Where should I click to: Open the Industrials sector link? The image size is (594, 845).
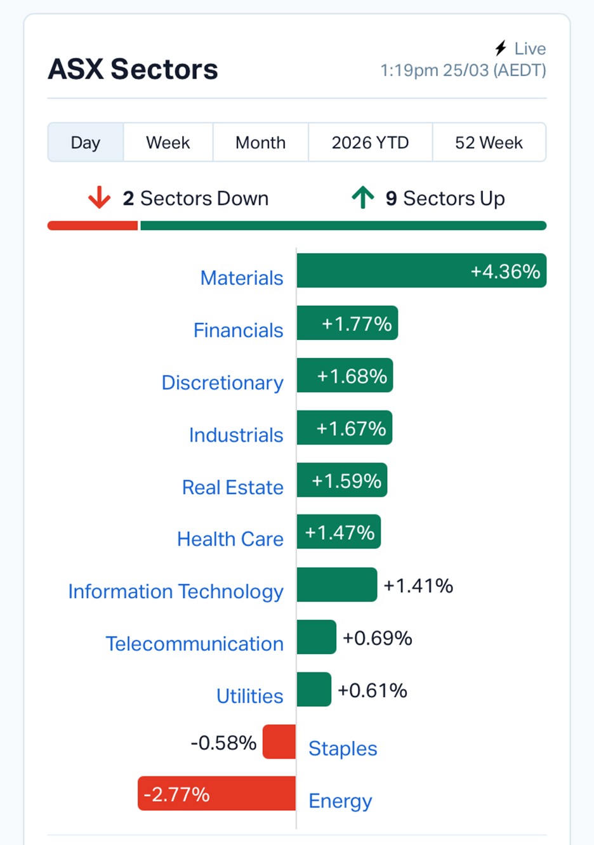[x=236, y=435]
